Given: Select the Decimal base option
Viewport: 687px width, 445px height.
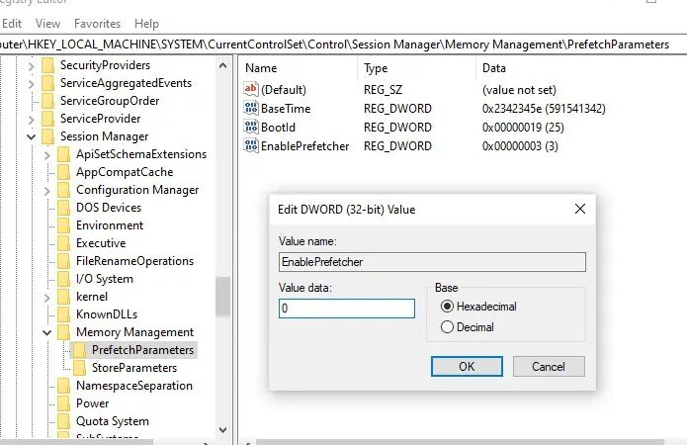Looking at the screenshot, I should [447, 327].
